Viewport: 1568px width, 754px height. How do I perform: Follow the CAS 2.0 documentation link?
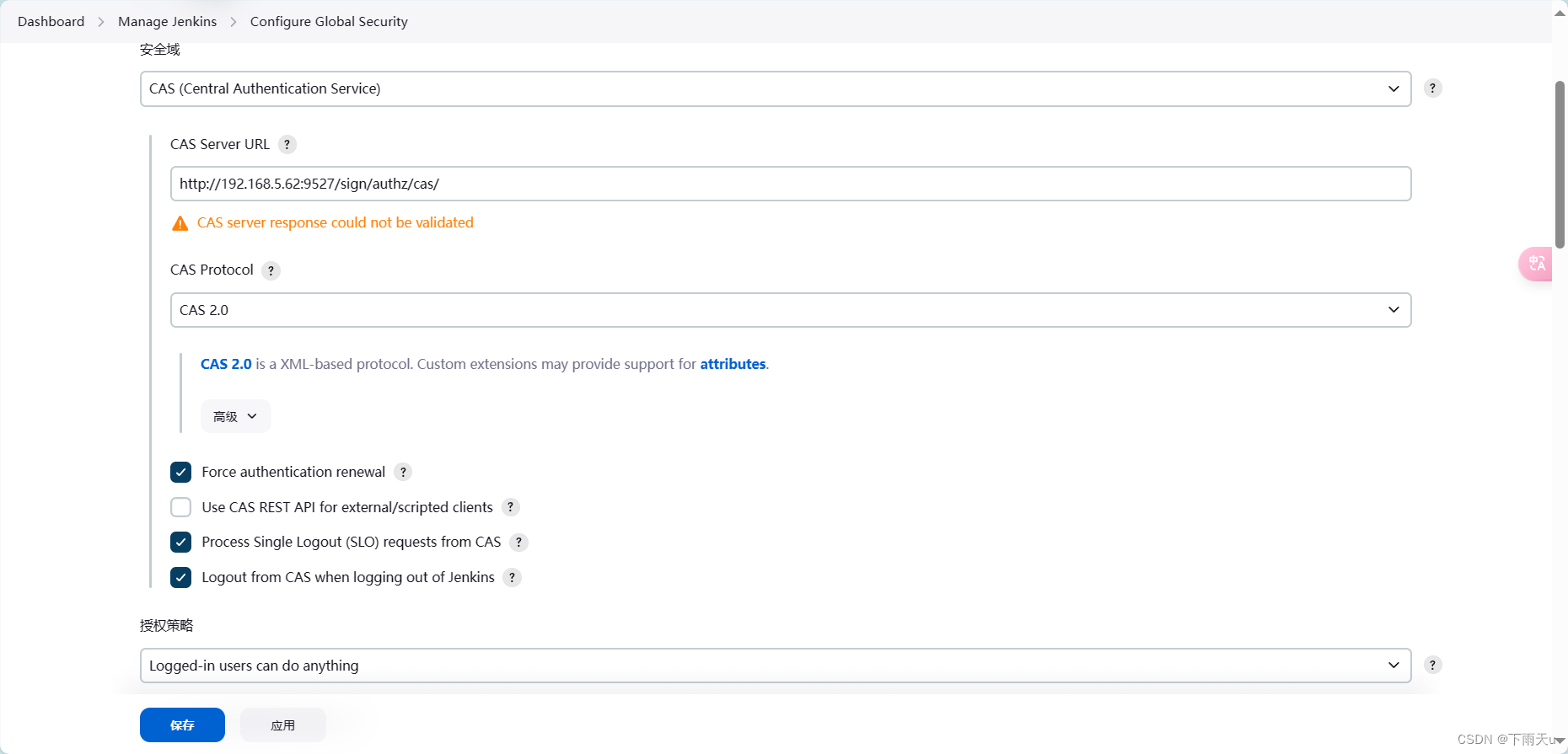click(x=226, y=364)
